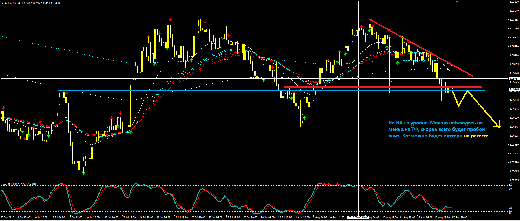520x221 pixels.
Task: Click the crosshair date label 2016.08.08 16:00
Action: coord(358,217)
